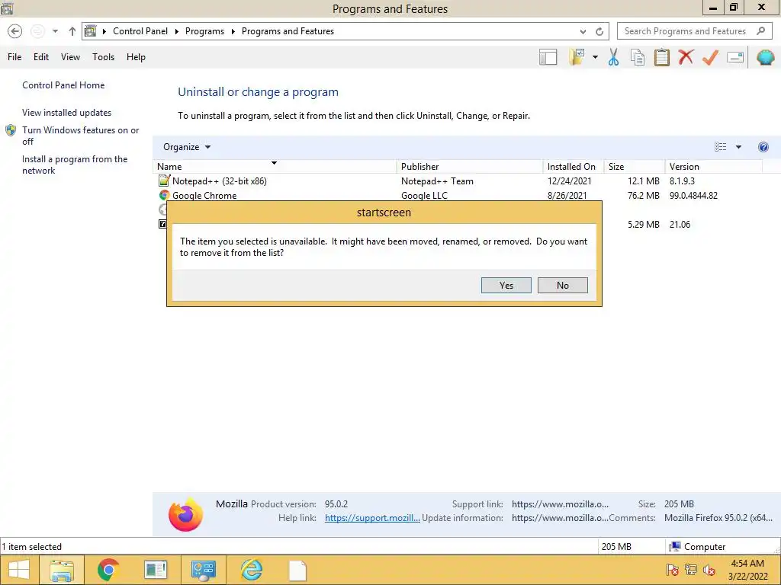
Task: Click the support.mozill... help link
Action: [x=372, y=518]
